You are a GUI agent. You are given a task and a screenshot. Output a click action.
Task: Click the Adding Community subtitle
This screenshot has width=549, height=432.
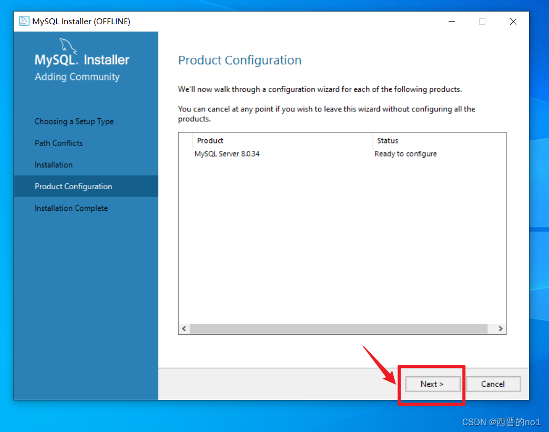77,77
